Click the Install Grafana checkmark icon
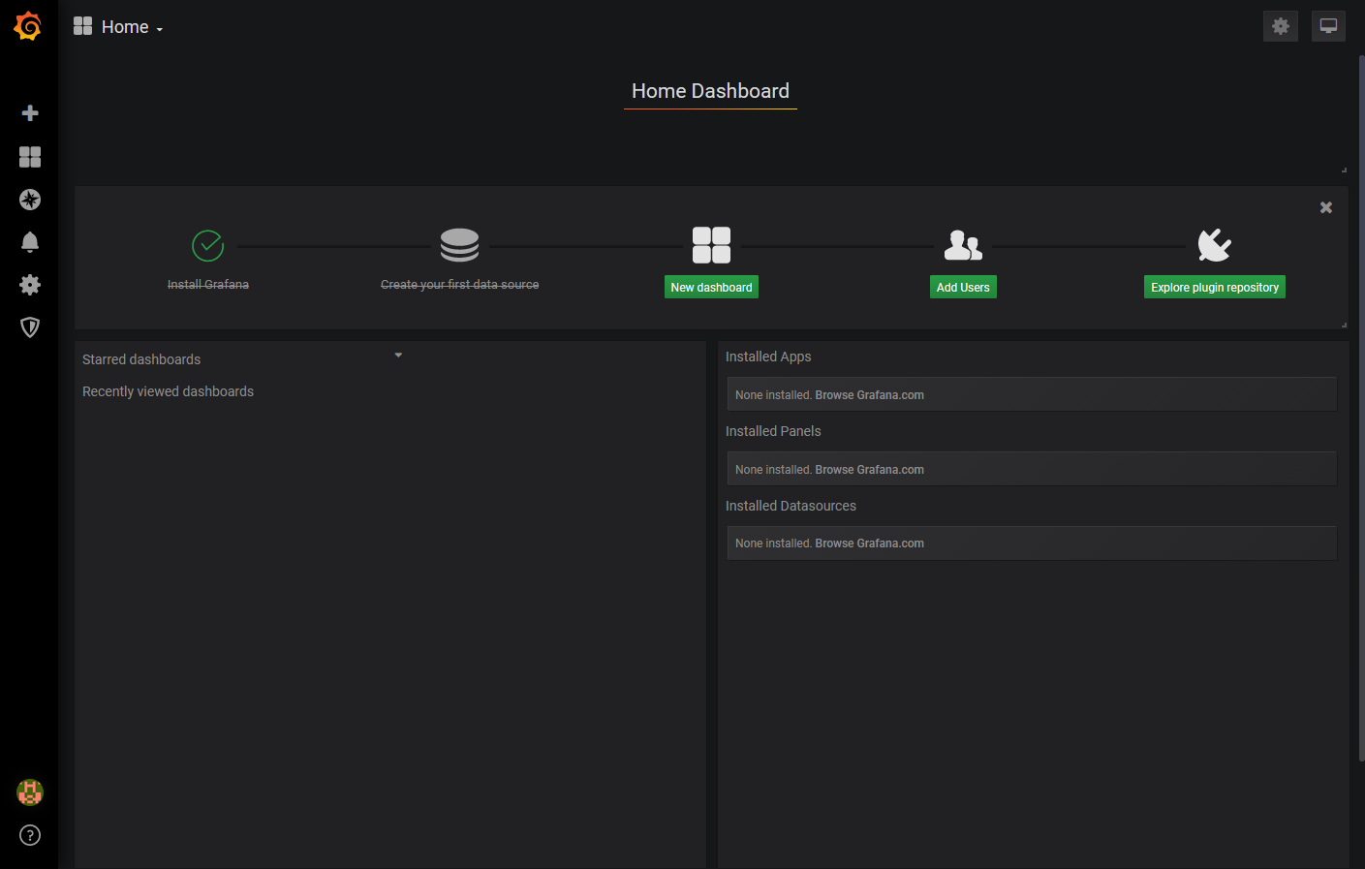Screen dimensions: 1365x869 tap(208, 246)
